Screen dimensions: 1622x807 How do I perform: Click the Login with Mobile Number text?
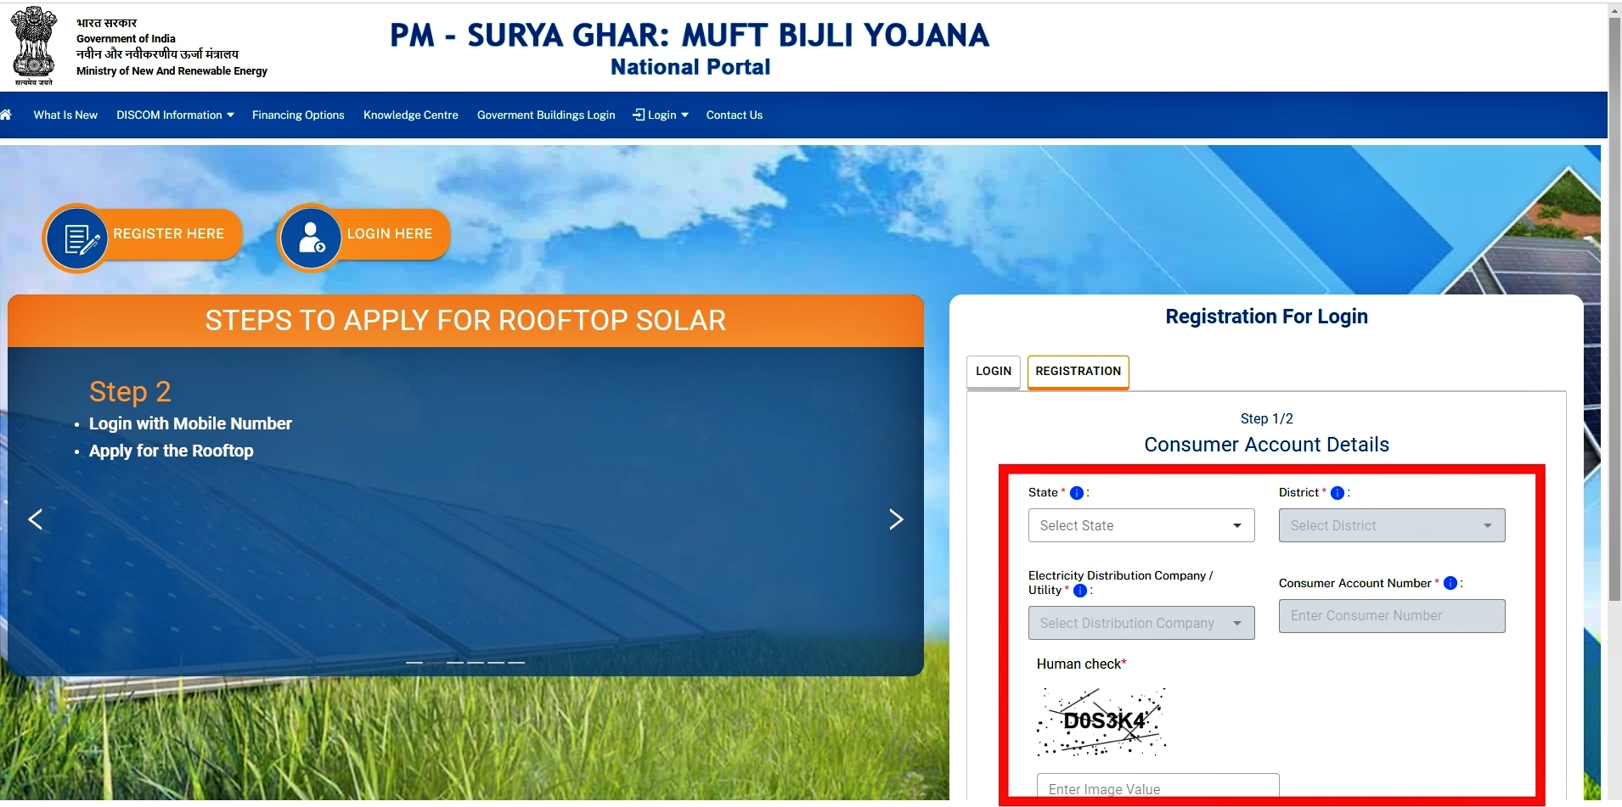coord(190,423)
